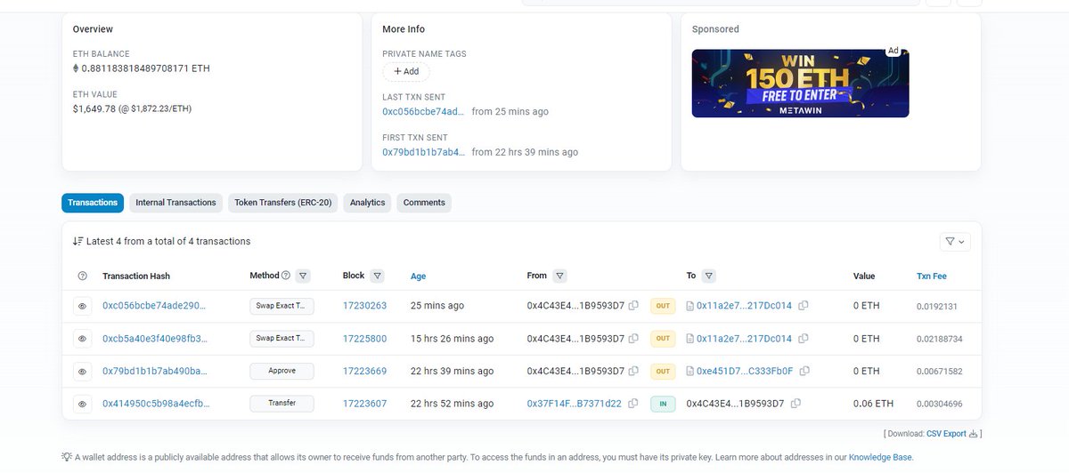This screenshot has height=473, width=1069.
Task: Preview transaction 0xcb5a40e3f40e98fb3 with eye icon
Action: click(x=82, y=339)
